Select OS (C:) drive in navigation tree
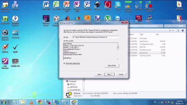187x105 pixels. 73,84
